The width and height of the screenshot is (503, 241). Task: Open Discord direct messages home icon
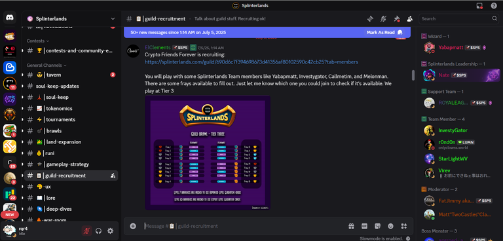10,17
